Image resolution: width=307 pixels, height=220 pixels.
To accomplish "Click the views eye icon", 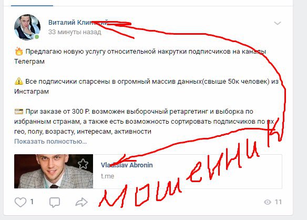I will click(268, 202).
